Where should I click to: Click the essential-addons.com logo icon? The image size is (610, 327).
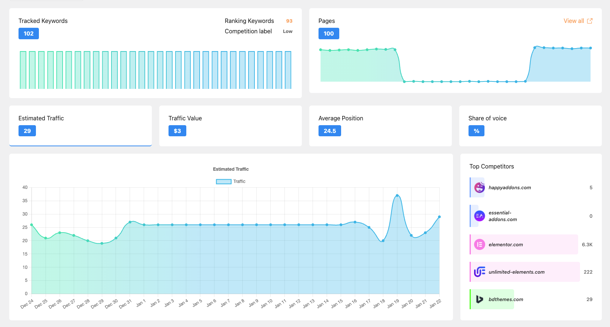tap(479, 216)
